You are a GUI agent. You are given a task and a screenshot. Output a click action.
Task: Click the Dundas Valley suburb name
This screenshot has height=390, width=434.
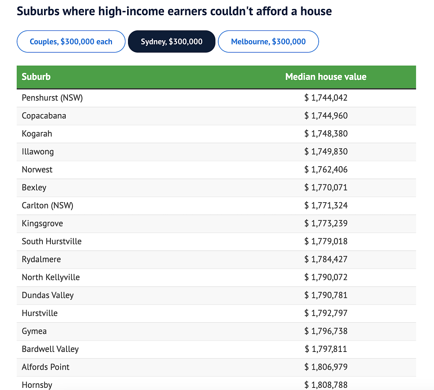(x=48, y=295)
